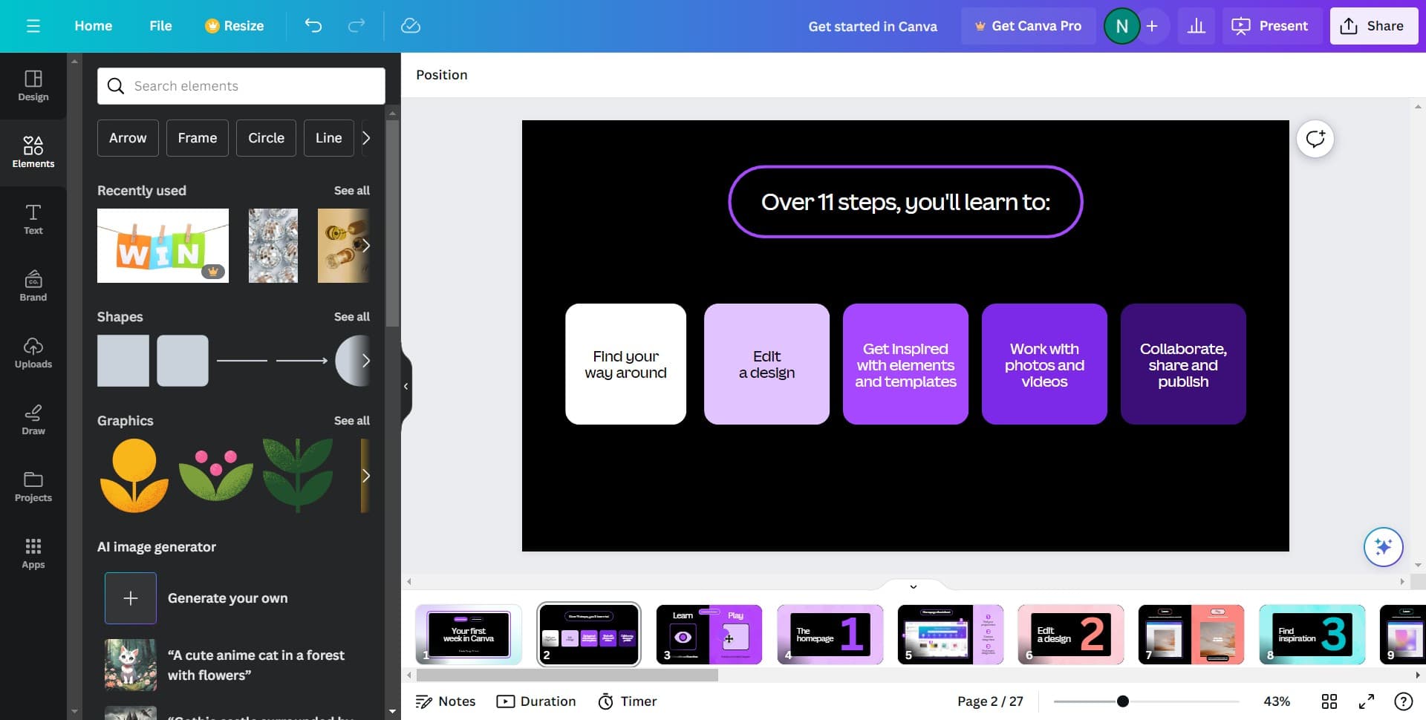Screen dimensions: 1426x720
Task: Click the thumbnail strip horizontal scrollbar
Action: pos(567,675)
